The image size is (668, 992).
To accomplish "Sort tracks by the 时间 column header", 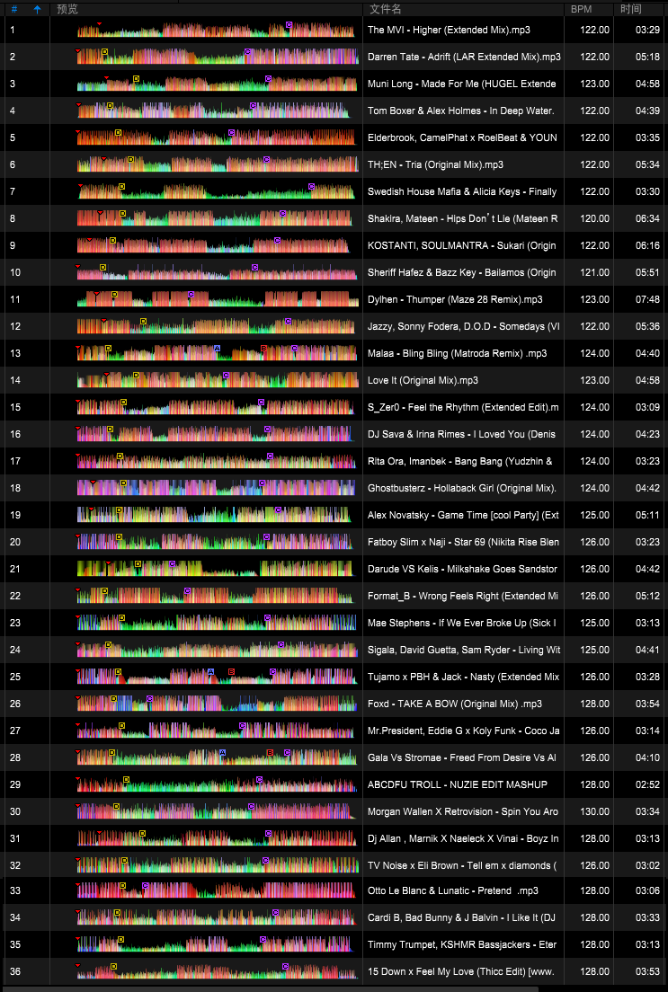I will tap(630, 10).
